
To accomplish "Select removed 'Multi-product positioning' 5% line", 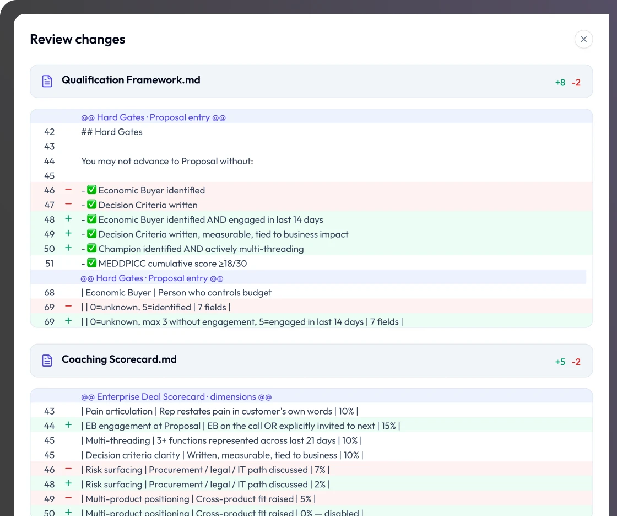I will point(311,499).
